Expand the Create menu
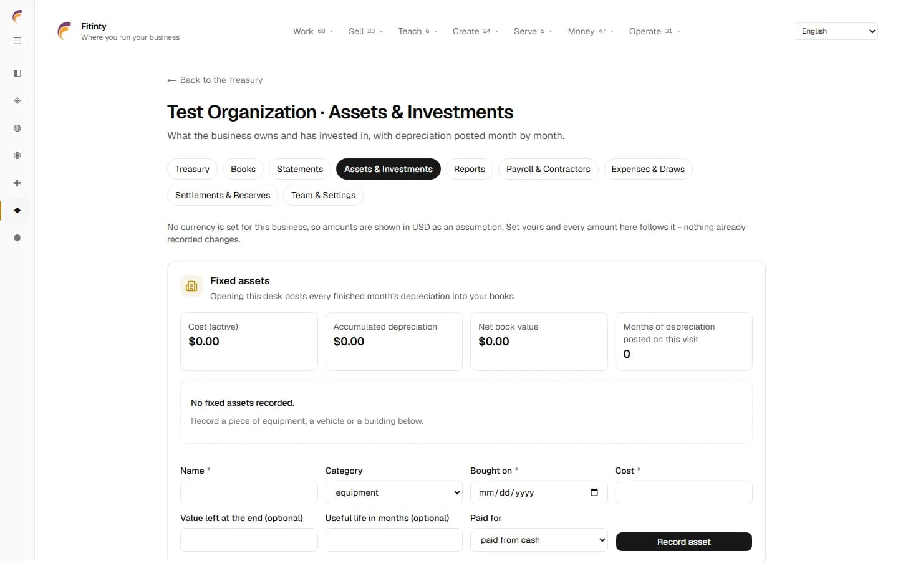This screenshot has height=561, width=898. click(x=475, y=31)
